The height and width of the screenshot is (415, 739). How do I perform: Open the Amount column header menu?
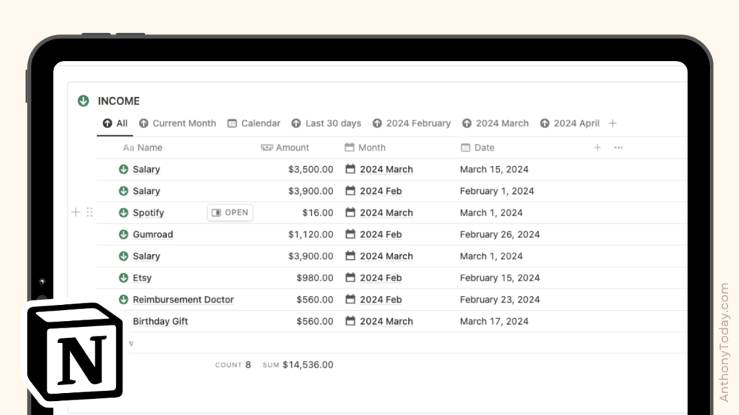point(285,148)
